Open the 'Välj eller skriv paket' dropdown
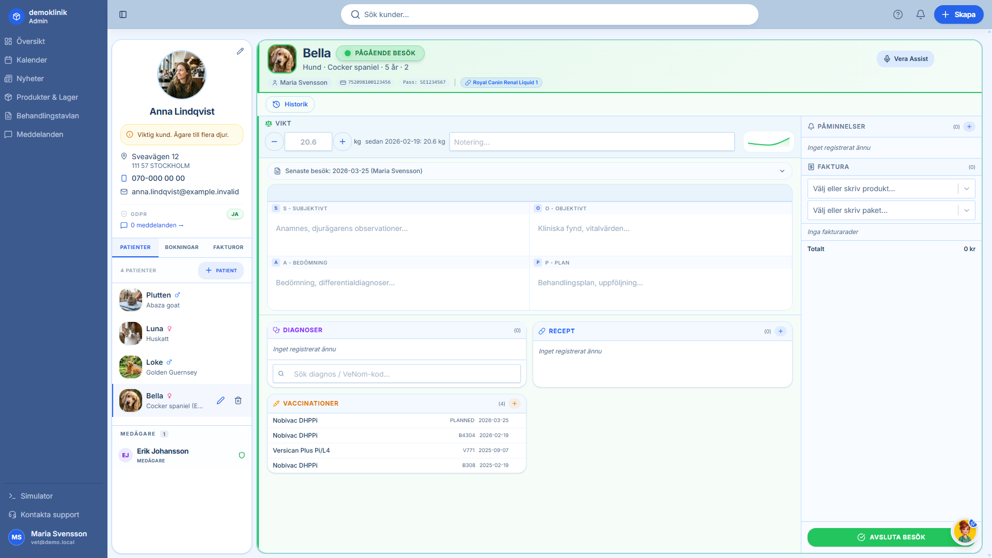Viewport: 992px width, 558px height. point(966,210)
